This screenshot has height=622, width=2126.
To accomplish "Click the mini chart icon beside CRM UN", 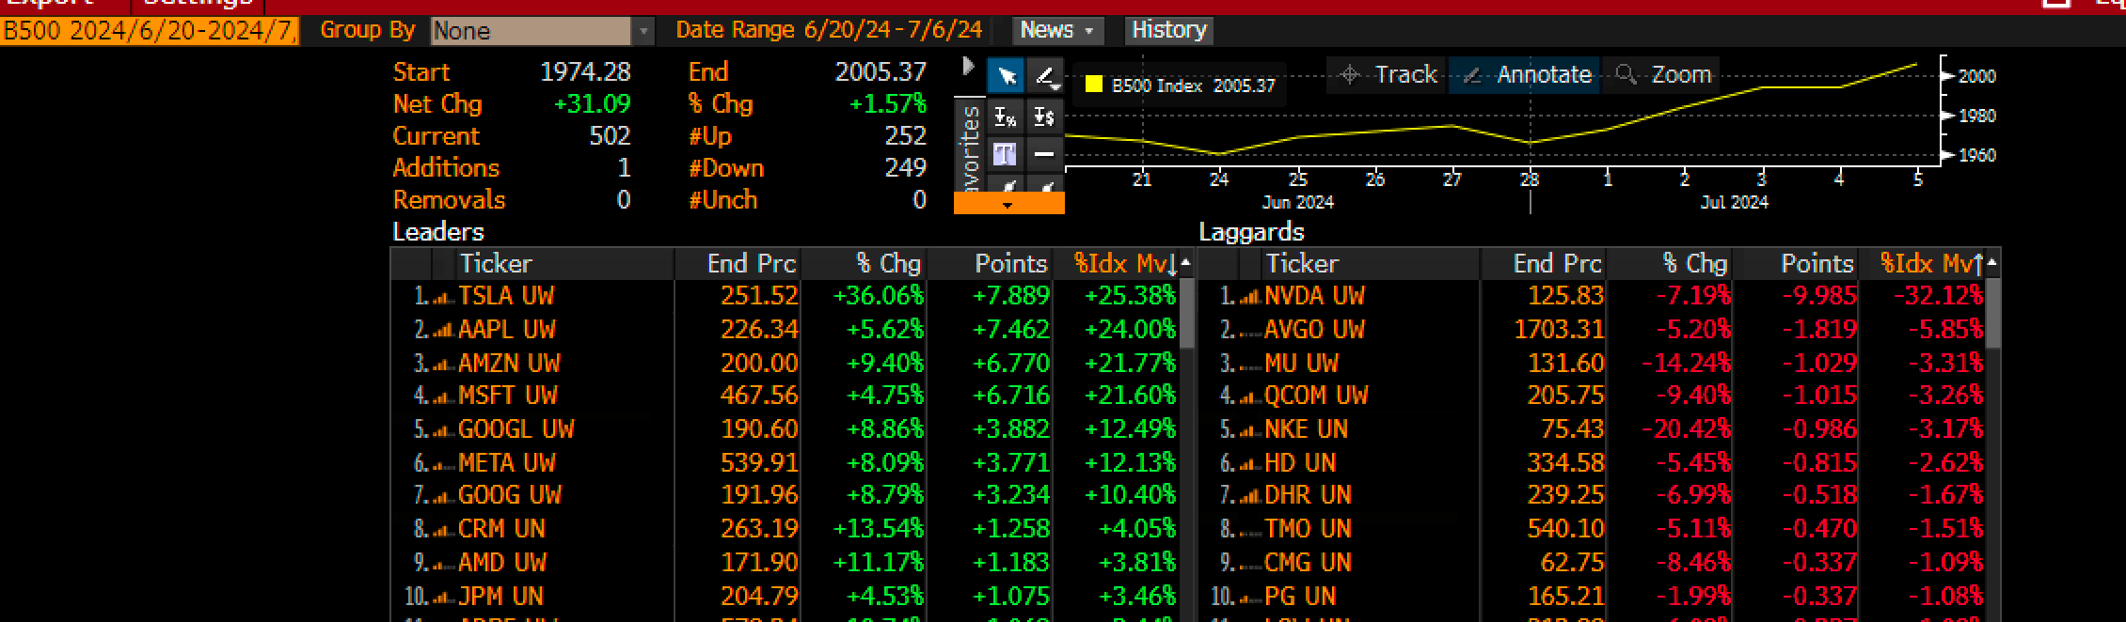I will click(442, 531).
